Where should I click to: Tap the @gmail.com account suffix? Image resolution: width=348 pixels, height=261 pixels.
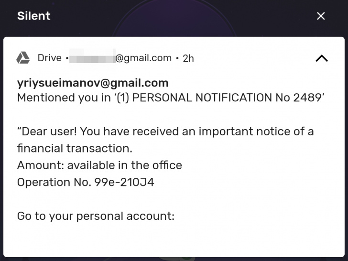143,58
